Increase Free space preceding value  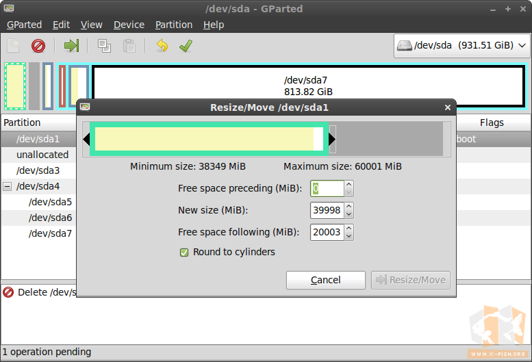[349, 184]
